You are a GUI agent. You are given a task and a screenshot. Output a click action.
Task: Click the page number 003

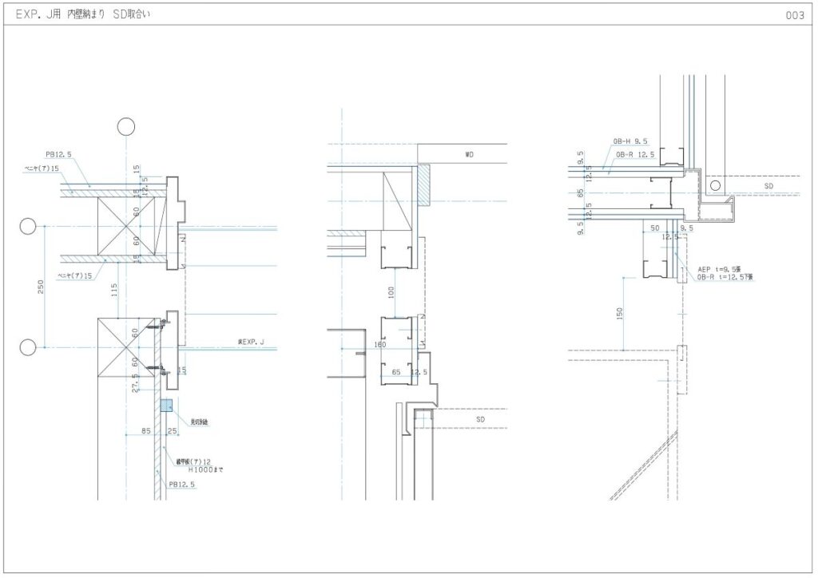[x=794, y=14]
